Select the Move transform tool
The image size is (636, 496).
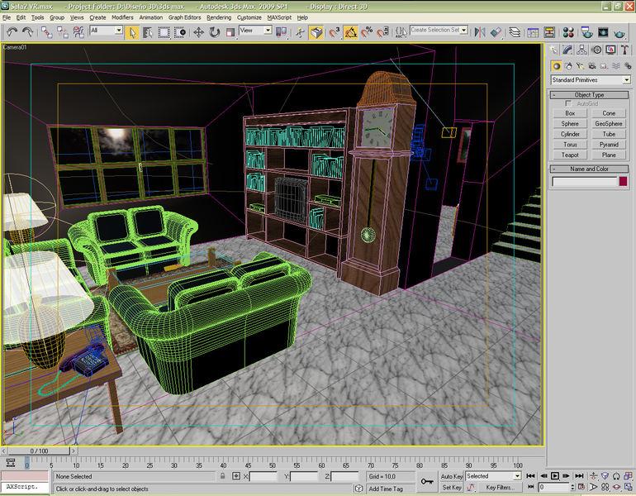[x=198, y=31]
